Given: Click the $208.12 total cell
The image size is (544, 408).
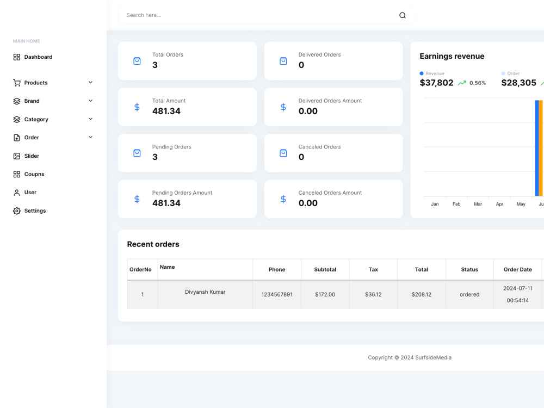Looking at the screenshot, I should pos(422,294).
